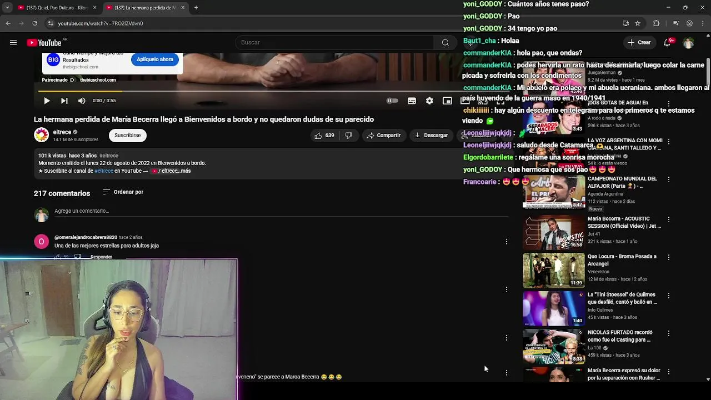The height and width of the screenshot is (400, 711).
Task: Open Que Locura Broma Pesada video title
Action: tap(622, 260)
